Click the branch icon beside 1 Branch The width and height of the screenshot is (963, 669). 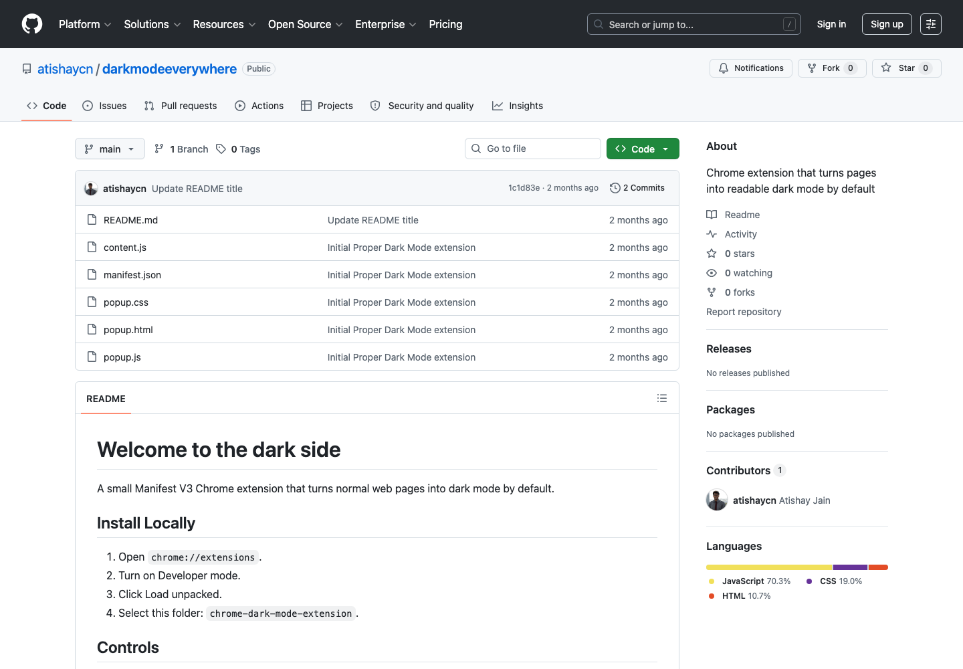[x=159, y=149]
